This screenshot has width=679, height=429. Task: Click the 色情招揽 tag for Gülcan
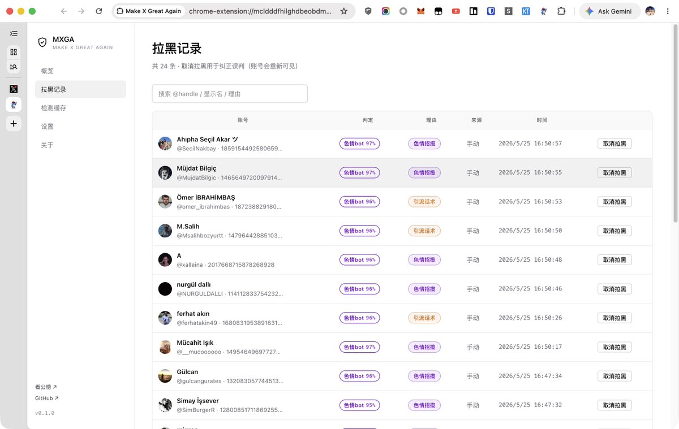[x=424, y=376]
